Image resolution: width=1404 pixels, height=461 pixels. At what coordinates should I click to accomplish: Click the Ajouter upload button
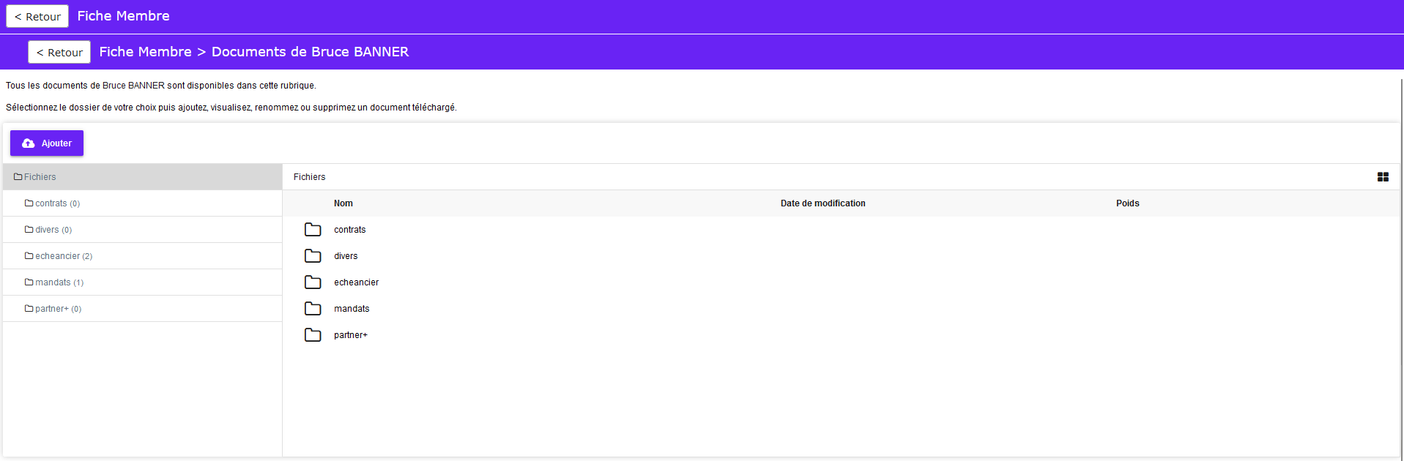(47, 143)
